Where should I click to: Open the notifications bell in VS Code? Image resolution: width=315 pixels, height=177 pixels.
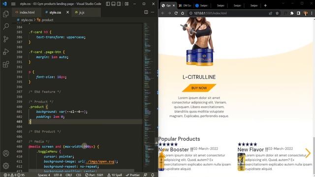point(153,175)
